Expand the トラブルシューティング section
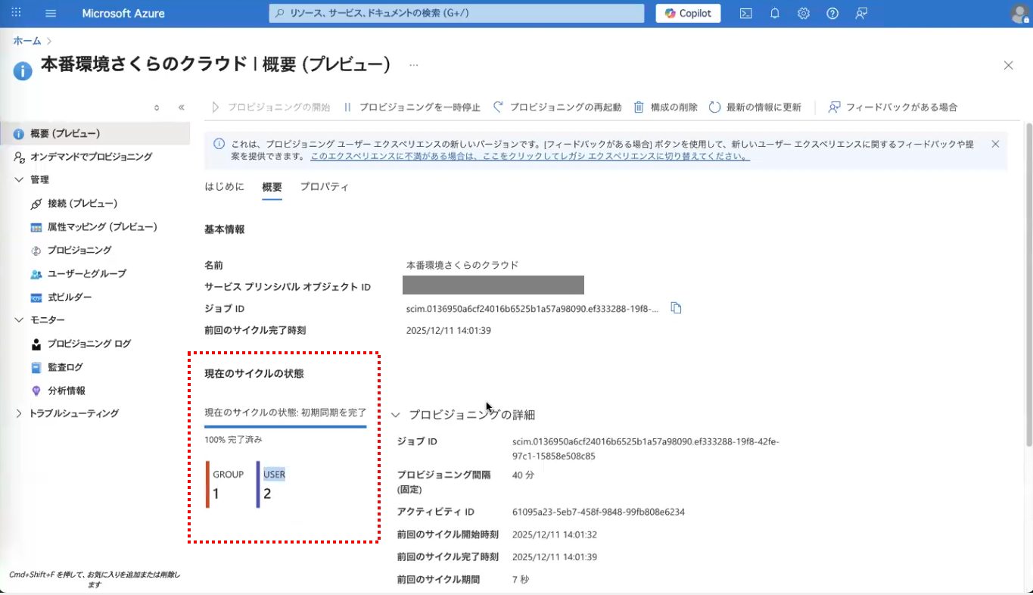Image resolution: width=1033 pixels, height=595 pixels. (x=20, y=413)
